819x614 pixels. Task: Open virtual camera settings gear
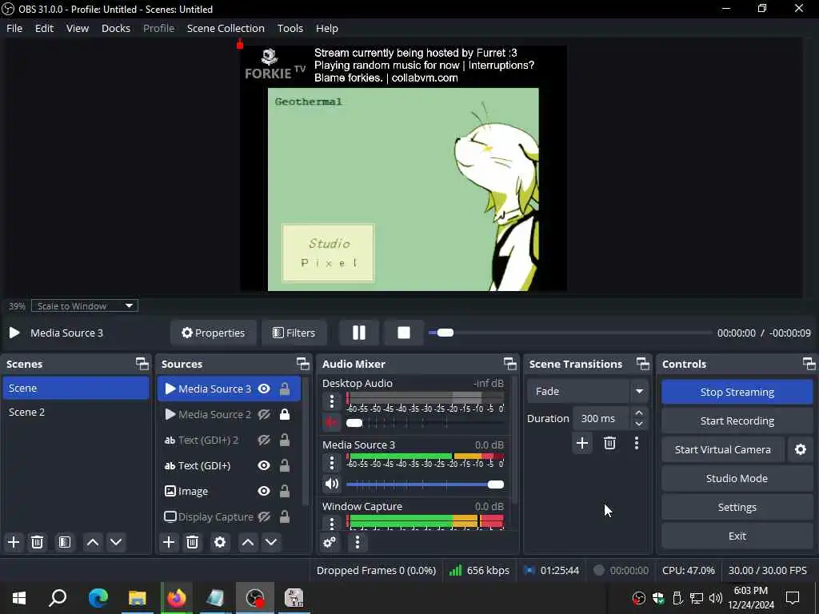(x=800, y=449)
